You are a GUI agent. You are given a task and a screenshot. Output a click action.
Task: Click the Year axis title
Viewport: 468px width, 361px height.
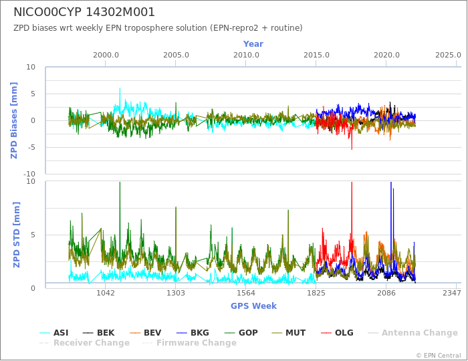point(253,44)
